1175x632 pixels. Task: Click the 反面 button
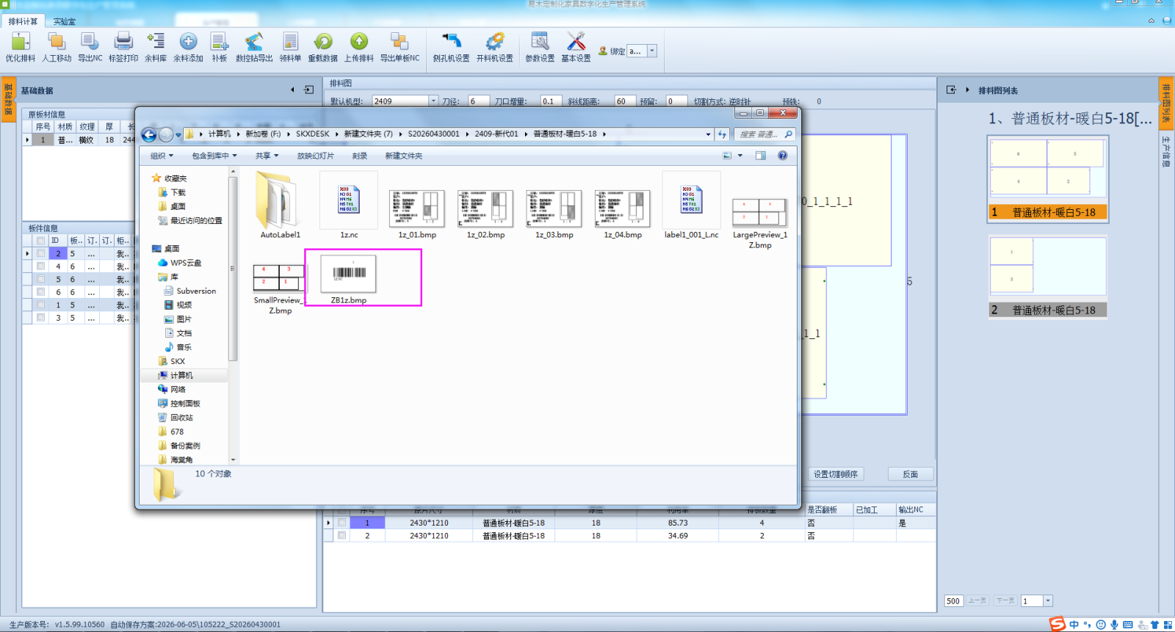pyautogui.click(x=911, y=474)
